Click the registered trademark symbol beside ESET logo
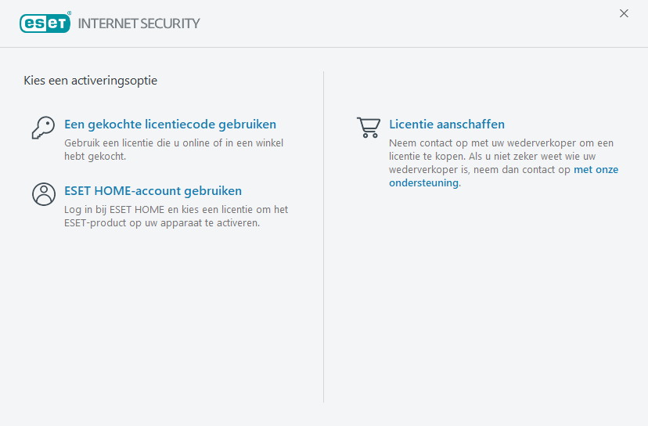Screen dimensions: 648x426 pyautogui.click(x=70, y=13)
